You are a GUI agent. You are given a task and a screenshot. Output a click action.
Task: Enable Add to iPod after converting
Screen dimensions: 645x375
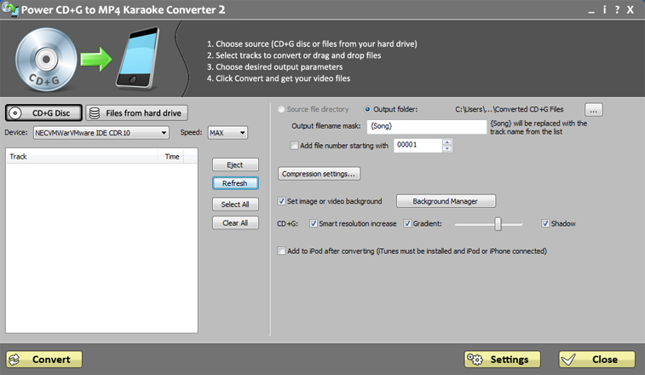coord(282,251)
